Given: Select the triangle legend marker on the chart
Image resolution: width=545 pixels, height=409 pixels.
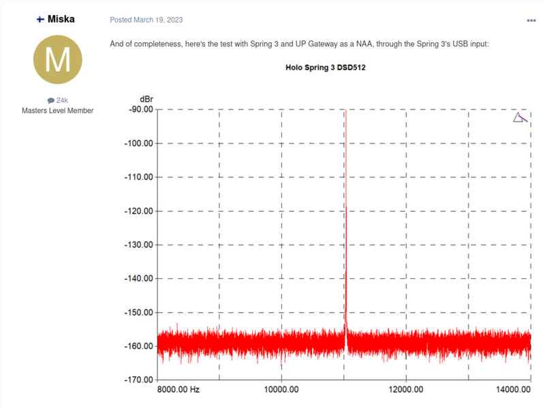Looking at the screenshot, I should (x=518, y=117).
